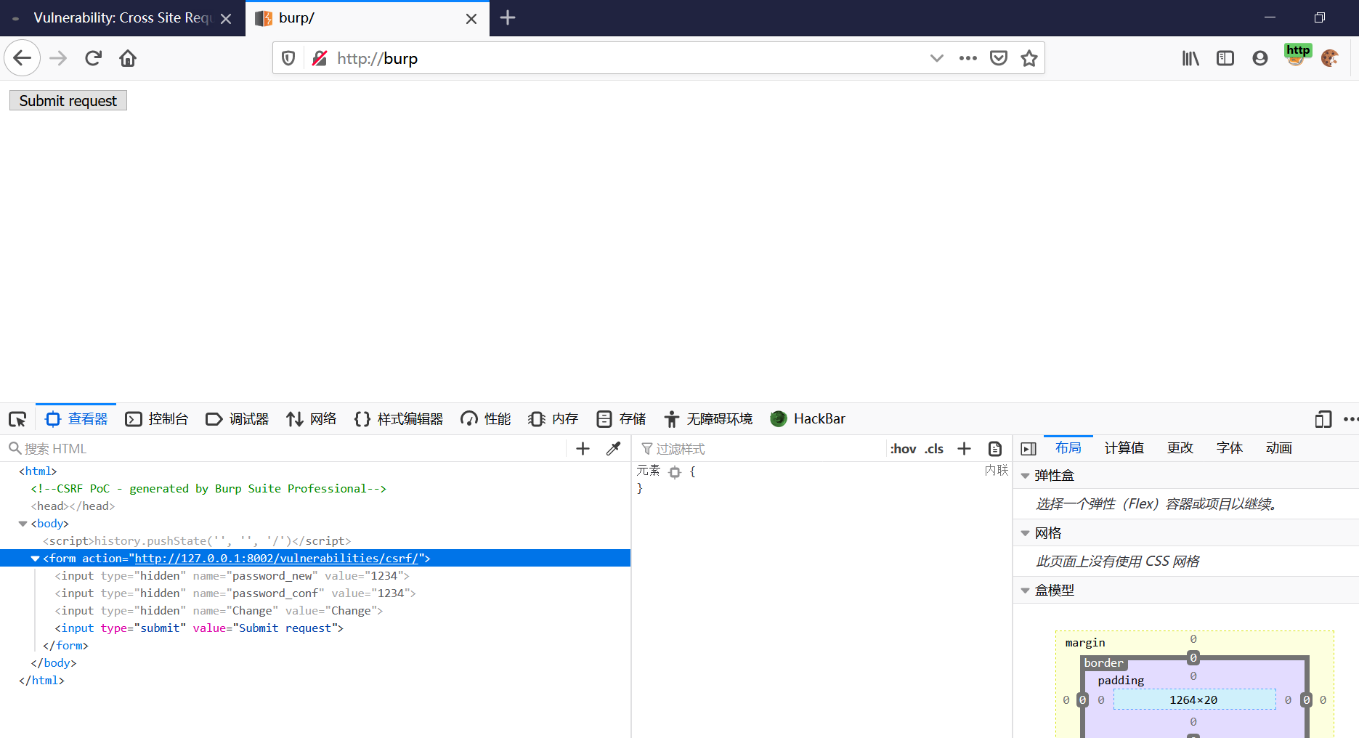
Task: Open the http extension icon
Action: click(1297, 55)
